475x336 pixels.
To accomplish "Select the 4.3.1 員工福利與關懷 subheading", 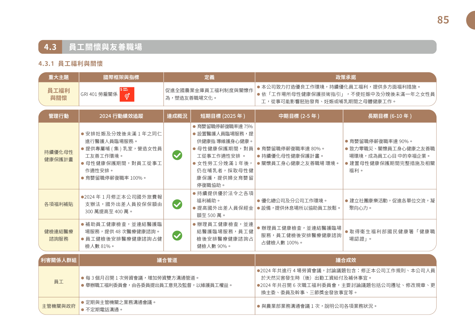I will click(x=71, y=64).
